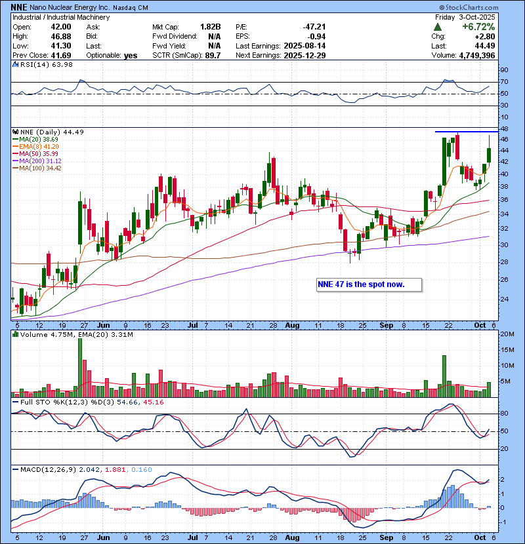Click the Next Earnings date 2025-12-29

click(x=304, y=55)
